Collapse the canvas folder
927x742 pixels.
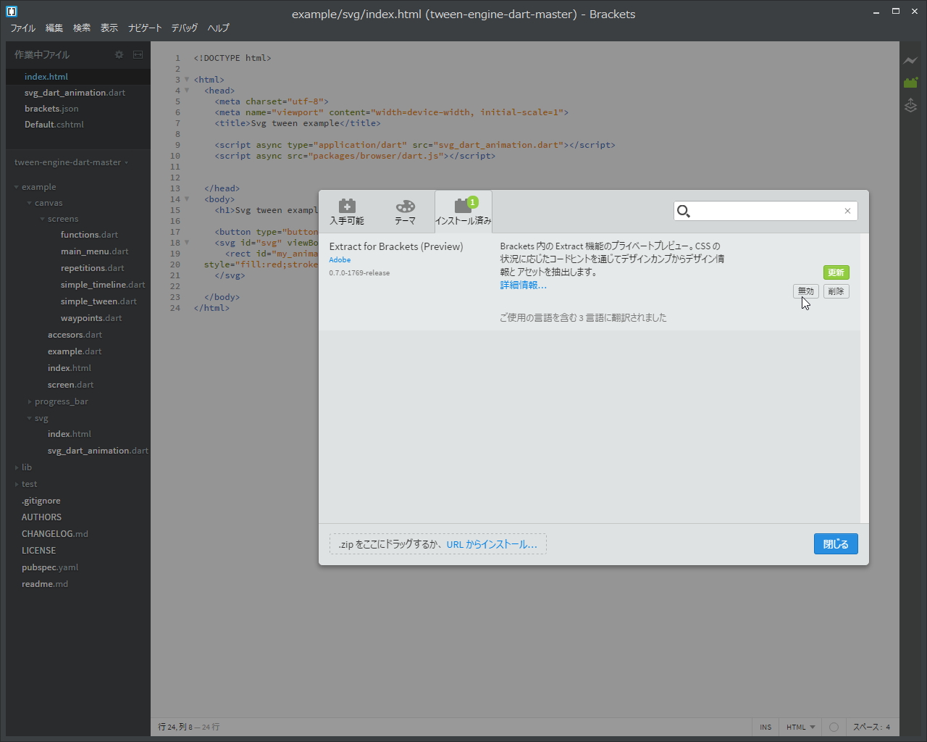29,203
